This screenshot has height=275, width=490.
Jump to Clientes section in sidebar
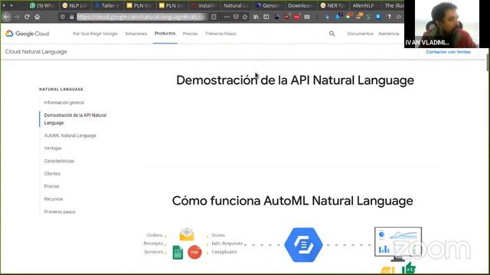[x=52, y=173]
